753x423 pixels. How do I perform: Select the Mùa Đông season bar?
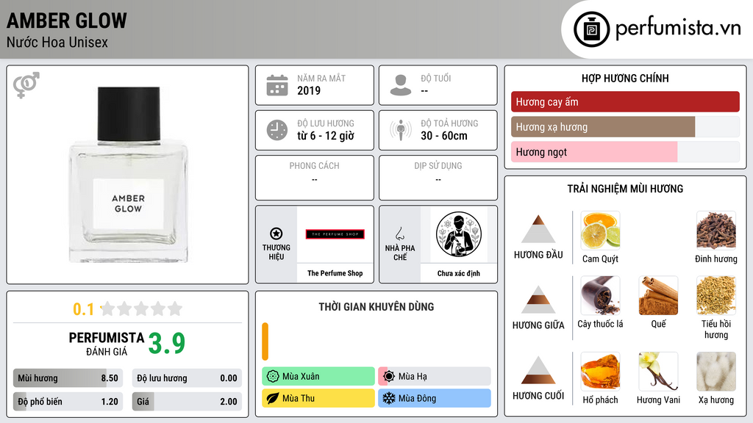point(435,398)
